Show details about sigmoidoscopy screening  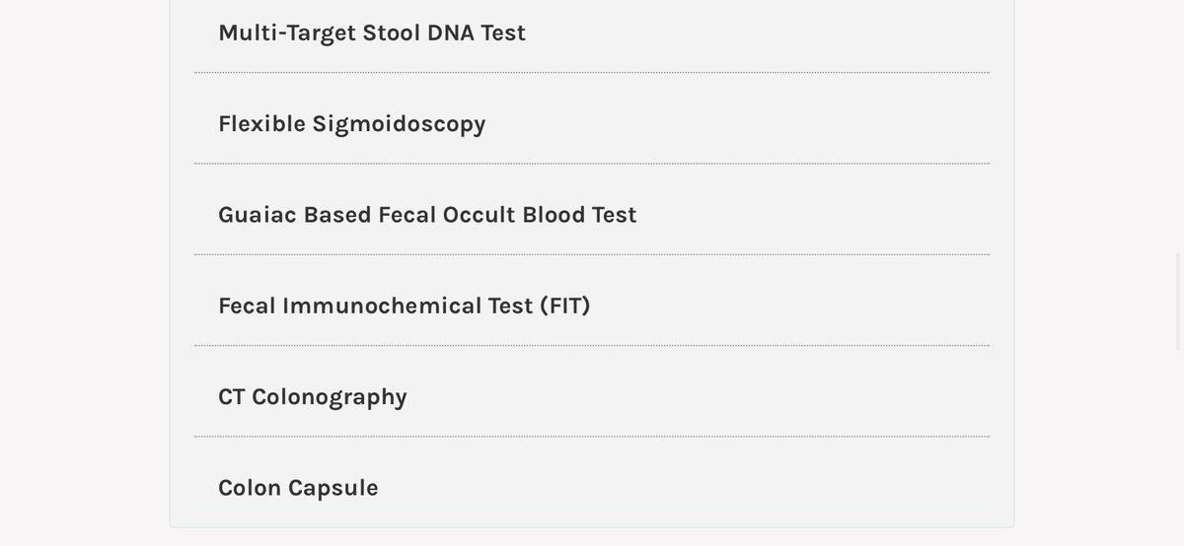351,123
